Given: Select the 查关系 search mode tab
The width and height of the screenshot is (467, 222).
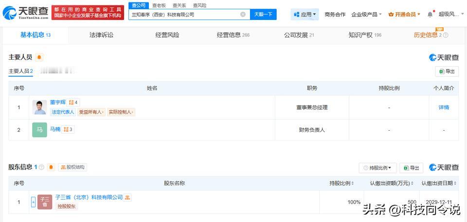Looking at the screenshot, I should tap(180, 5).
